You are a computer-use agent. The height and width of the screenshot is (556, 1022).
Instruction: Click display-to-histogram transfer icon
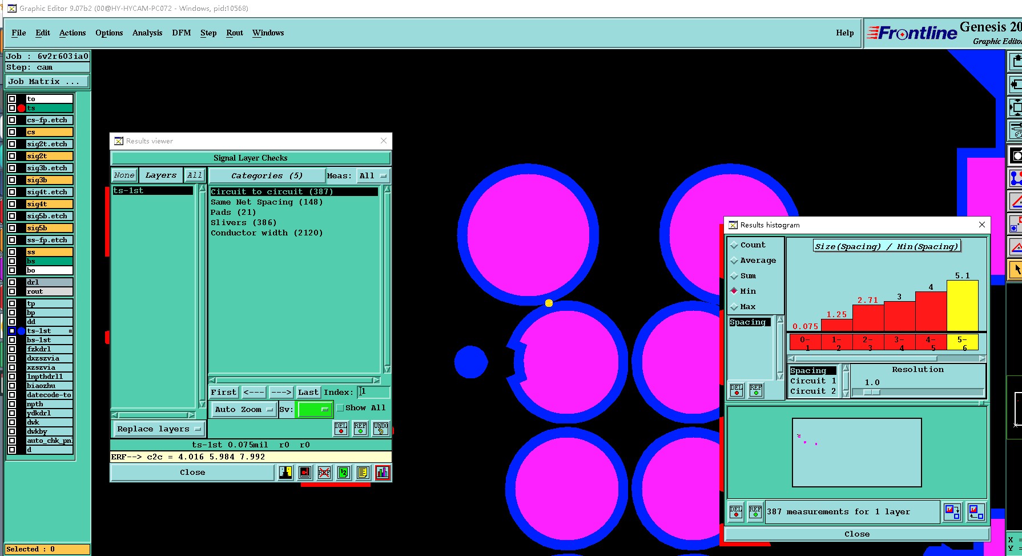[976, 511]
